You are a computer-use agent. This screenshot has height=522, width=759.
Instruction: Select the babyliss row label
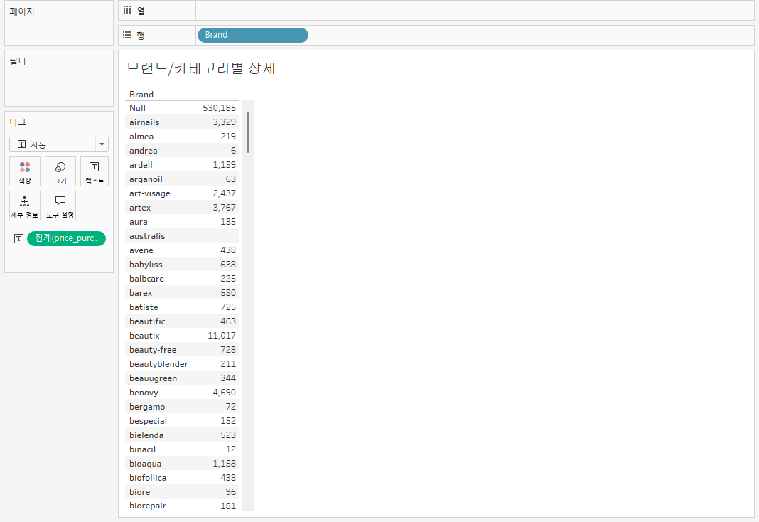pyautogui.click(x=146, y=265)
